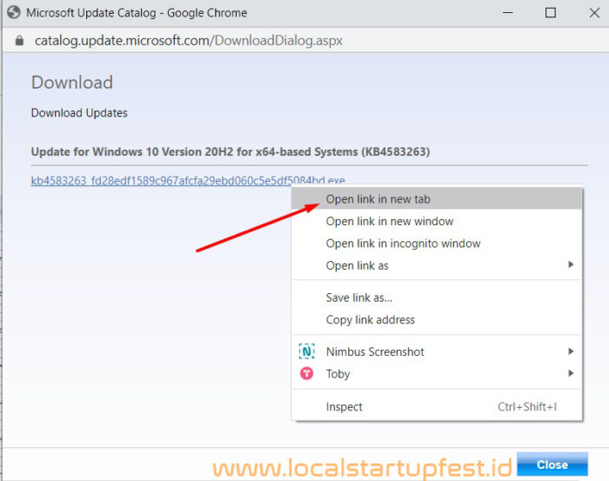
Task: Expand the Open link as submenu
Action: tap(437, 265)
